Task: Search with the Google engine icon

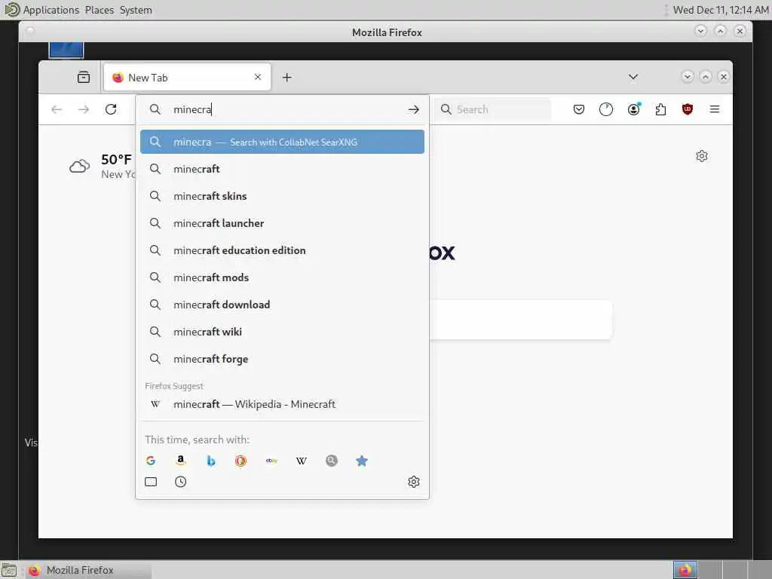Action: [151, 461]
